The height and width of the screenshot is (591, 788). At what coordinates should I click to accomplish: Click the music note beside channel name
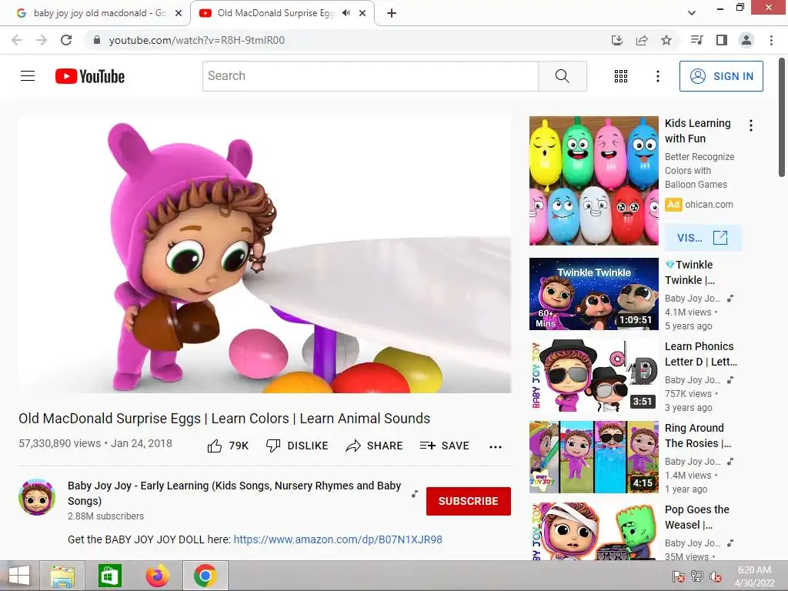(x=415, y=494)
